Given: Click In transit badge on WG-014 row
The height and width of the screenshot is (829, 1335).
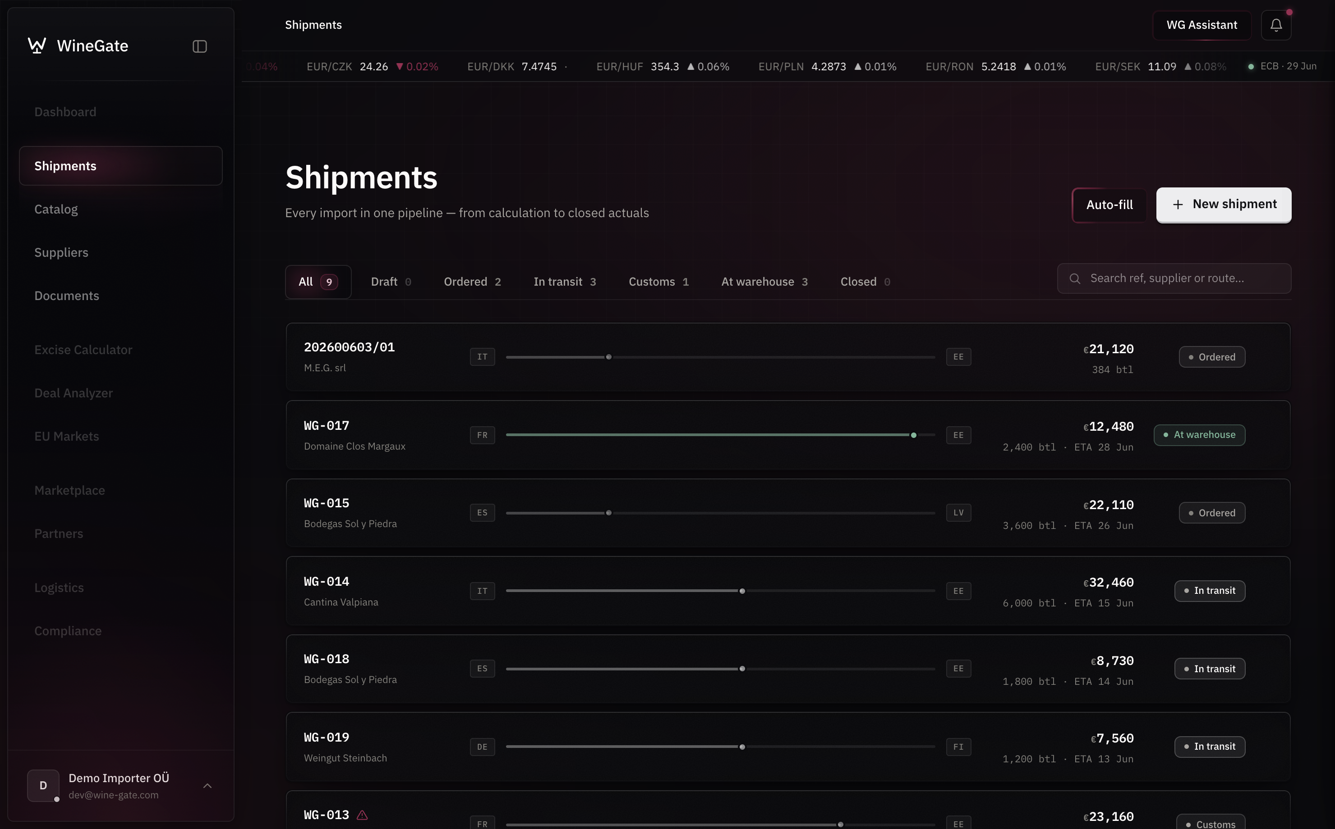Looking at the screenshot, I should pyautogui.click(x=1209, y=591).
